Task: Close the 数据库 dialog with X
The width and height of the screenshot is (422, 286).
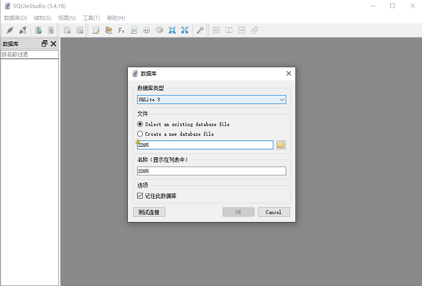Action: [288, 74]
